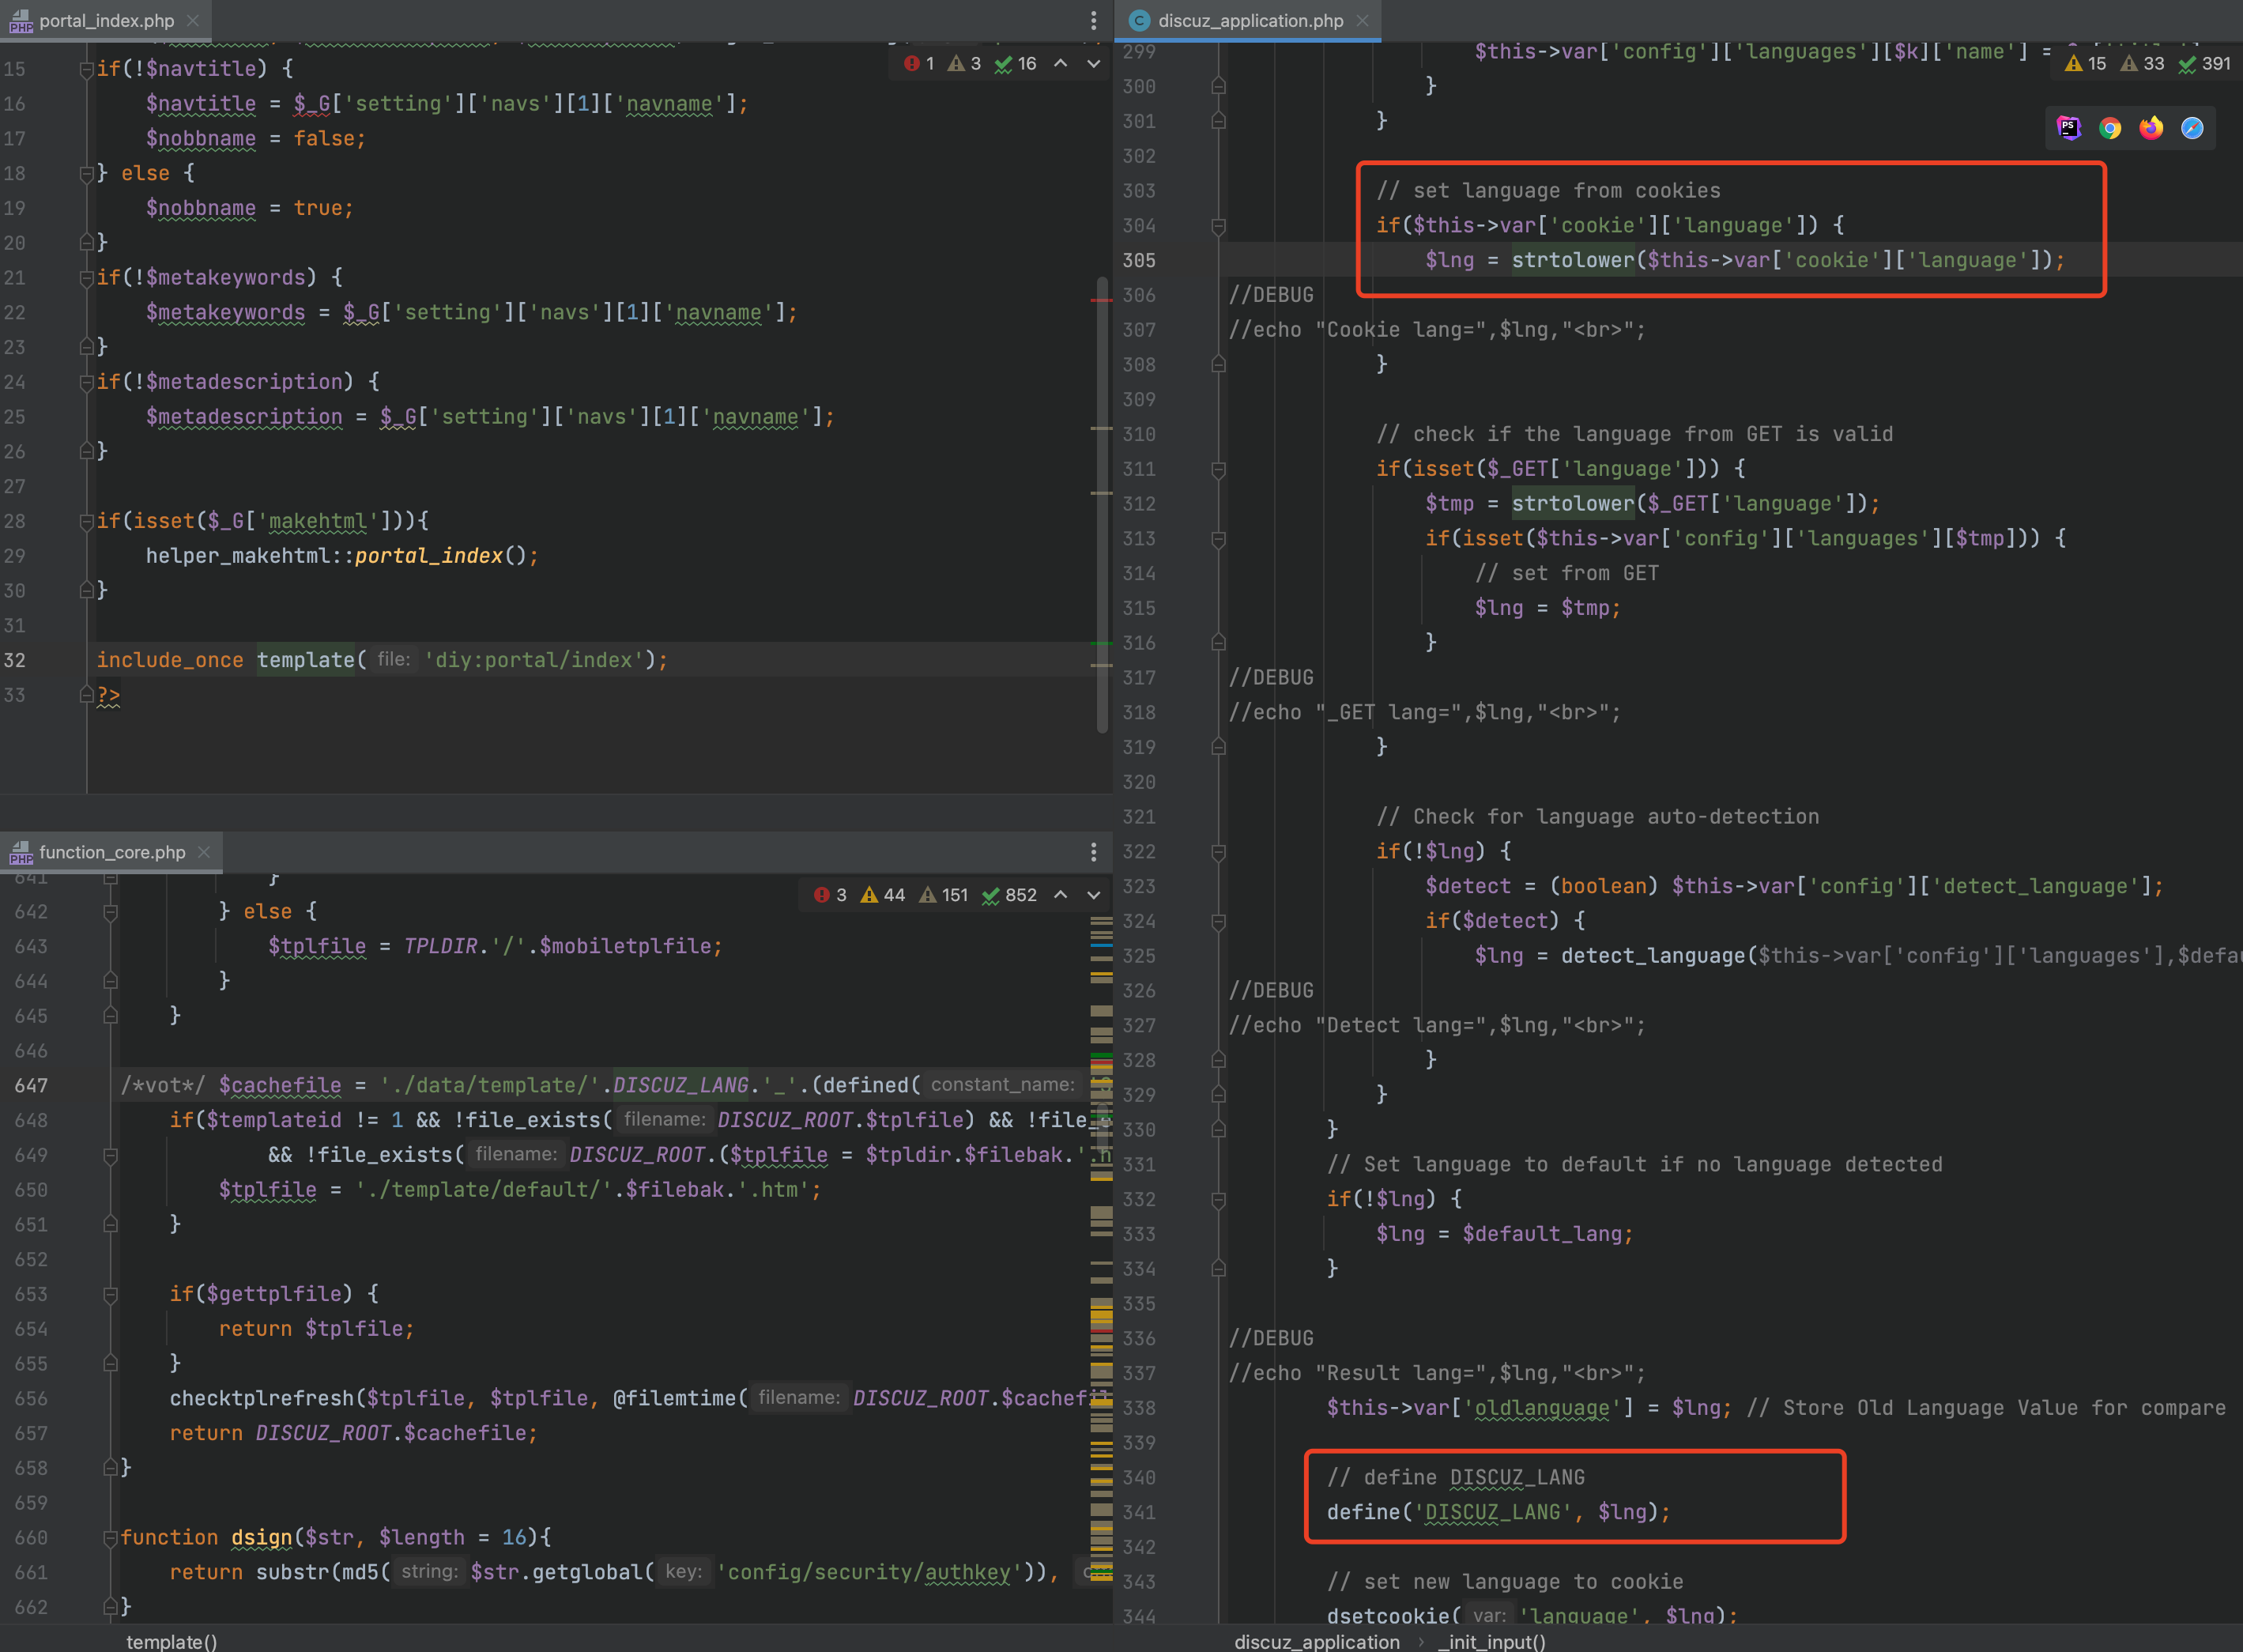This screenshot has height=1652, width=2243.
Task: Click 3 errors indicator in function_core.php
Action: pos(830,894)
